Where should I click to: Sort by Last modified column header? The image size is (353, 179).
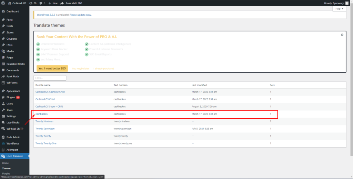pyautogui.click(x=200, y=85)
